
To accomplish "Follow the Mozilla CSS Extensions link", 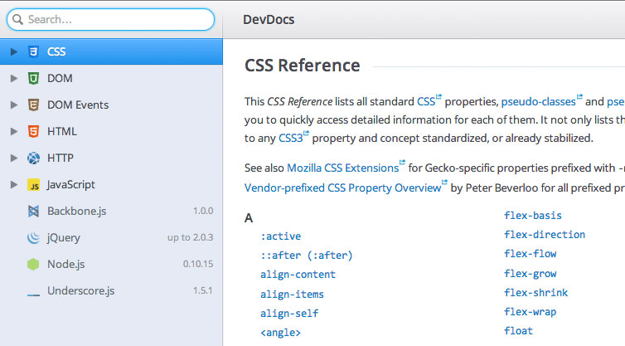I will 343,168.
